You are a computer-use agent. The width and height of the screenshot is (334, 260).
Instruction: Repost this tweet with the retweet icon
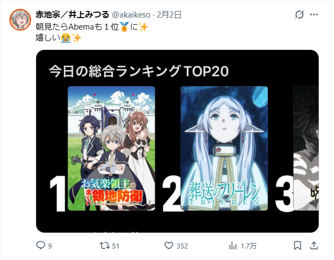click(x=105, y=246)
